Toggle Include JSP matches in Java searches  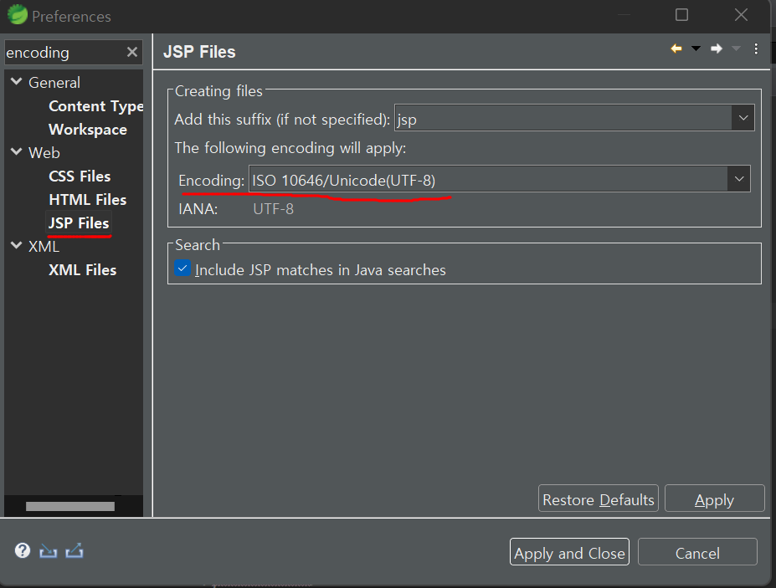pos(182,268)
